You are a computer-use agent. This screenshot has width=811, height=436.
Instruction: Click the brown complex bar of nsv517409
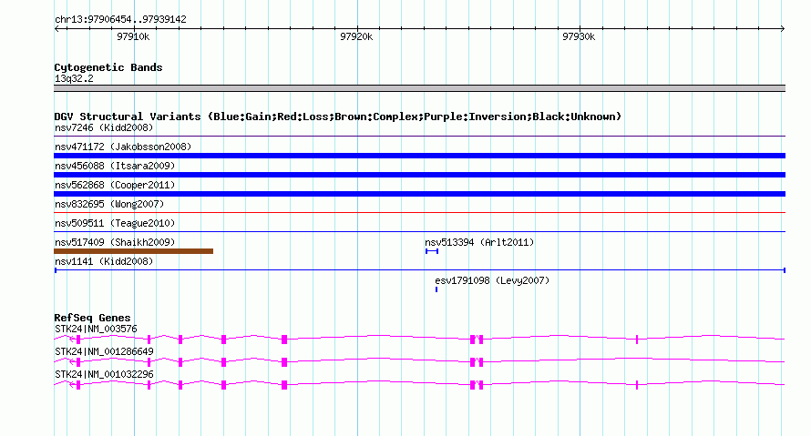(x=133, y=251)
